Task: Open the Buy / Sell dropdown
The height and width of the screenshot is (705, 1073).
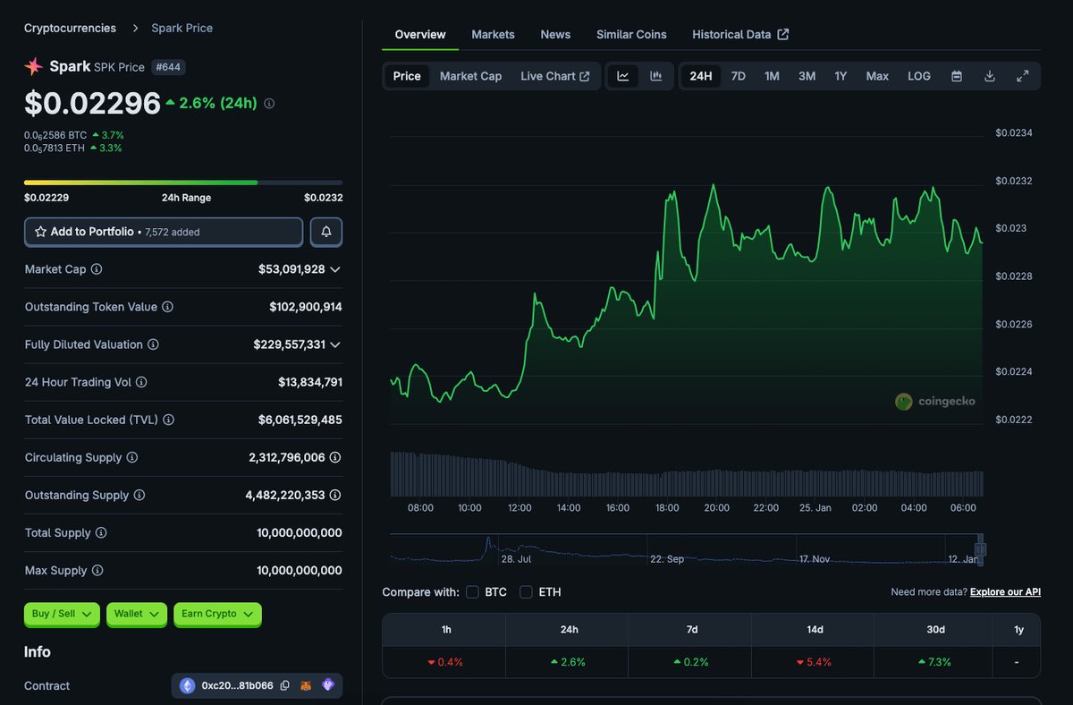Action: coord(62,614)
